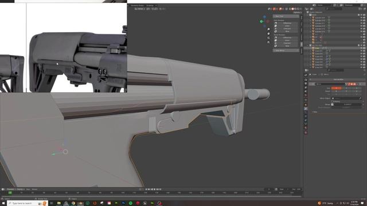
Task: Open the Scene properties tab icon
Action: (306, 92)
